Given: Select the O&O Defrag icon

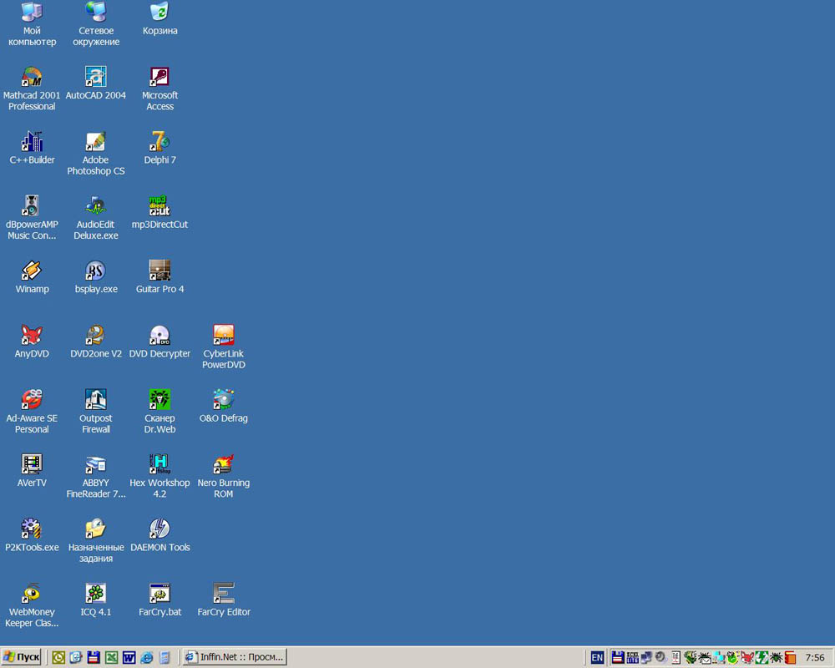Looking at the screenshot, I should (x=224, y=406).
